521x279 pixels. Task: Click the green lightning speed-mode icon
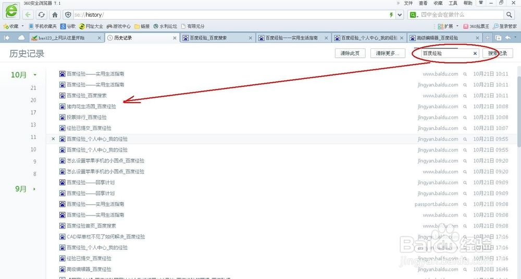[x=391, y=15]
